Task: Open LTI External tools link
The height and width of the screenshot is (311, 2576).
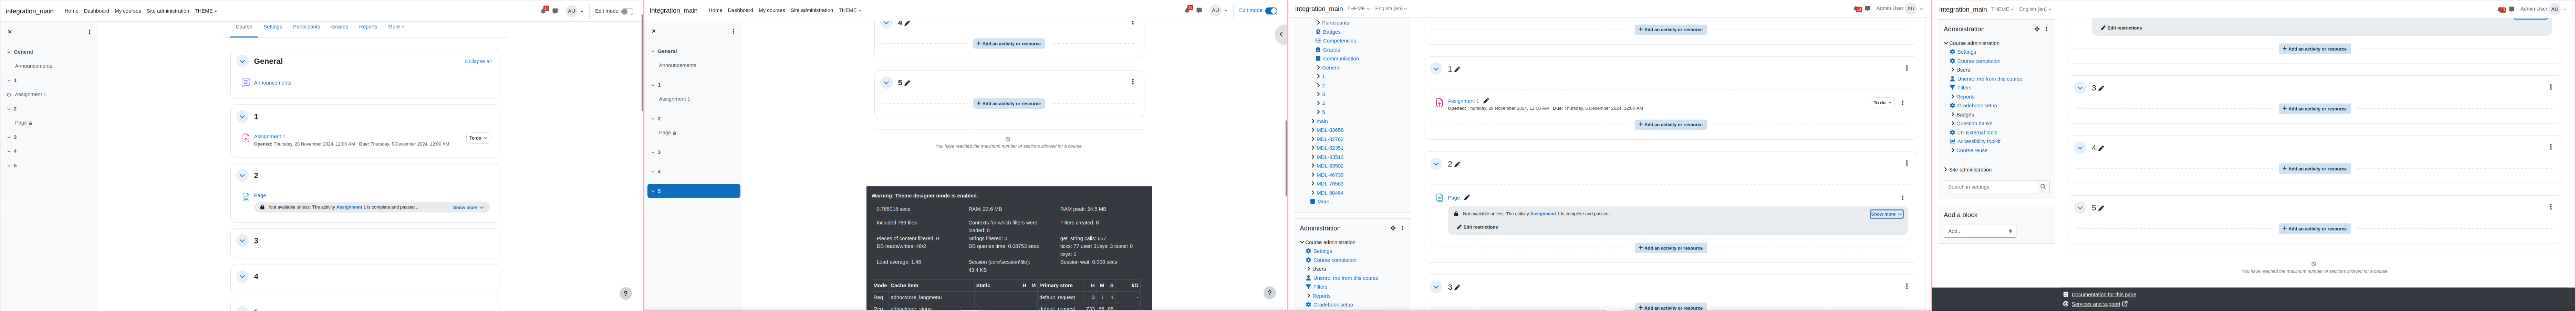Action: [x=1977, y=133]
